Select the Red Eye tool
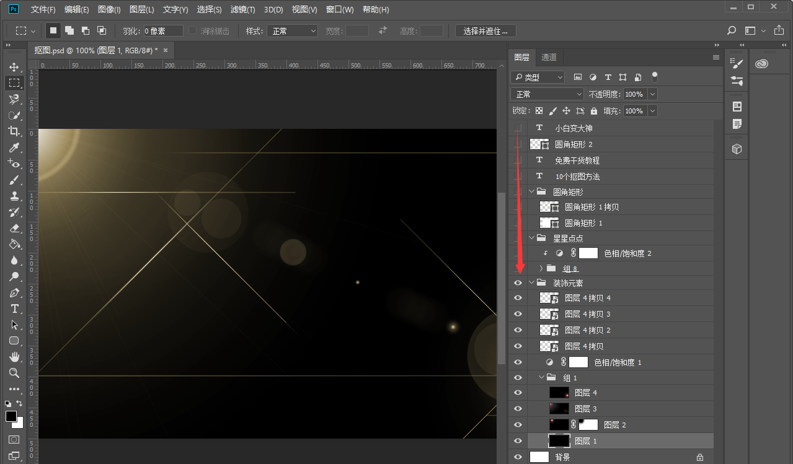The height and width of the screenshot is (464, 793). [14, 164]
